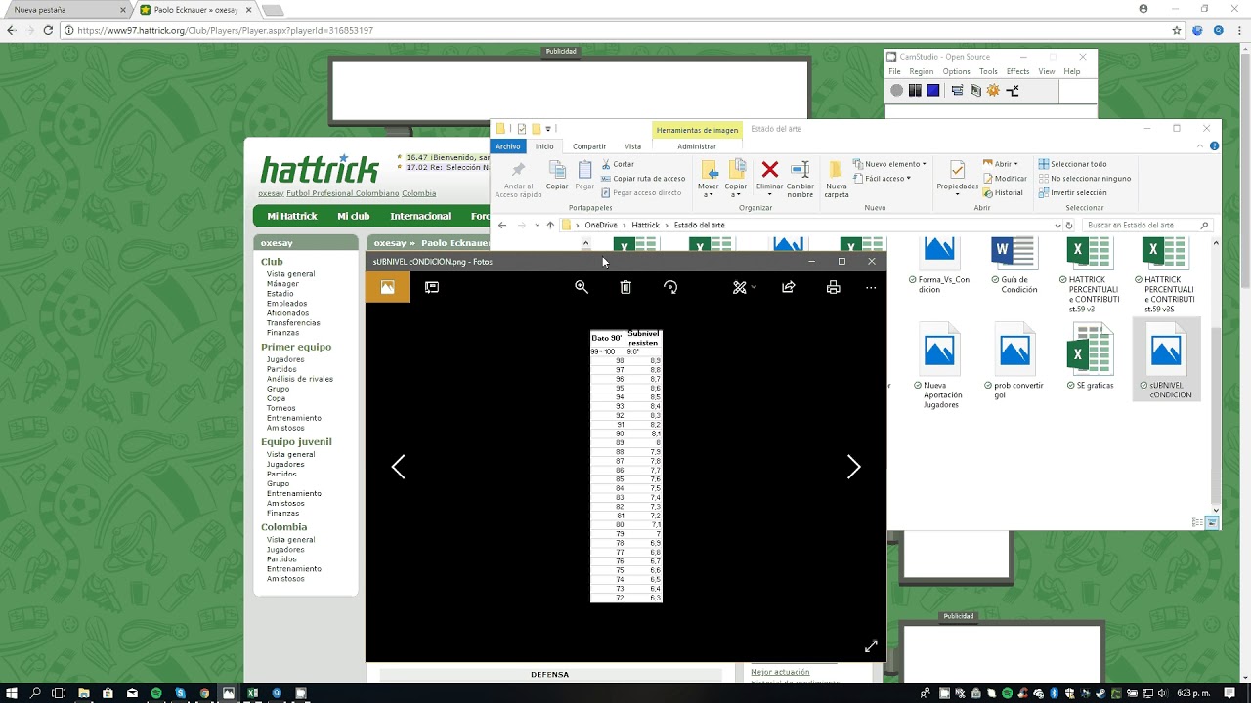Viewport: 1251px width, 703px height.
Task: Click the zoom icon in Photos toolbar
Action: (582, 287)
